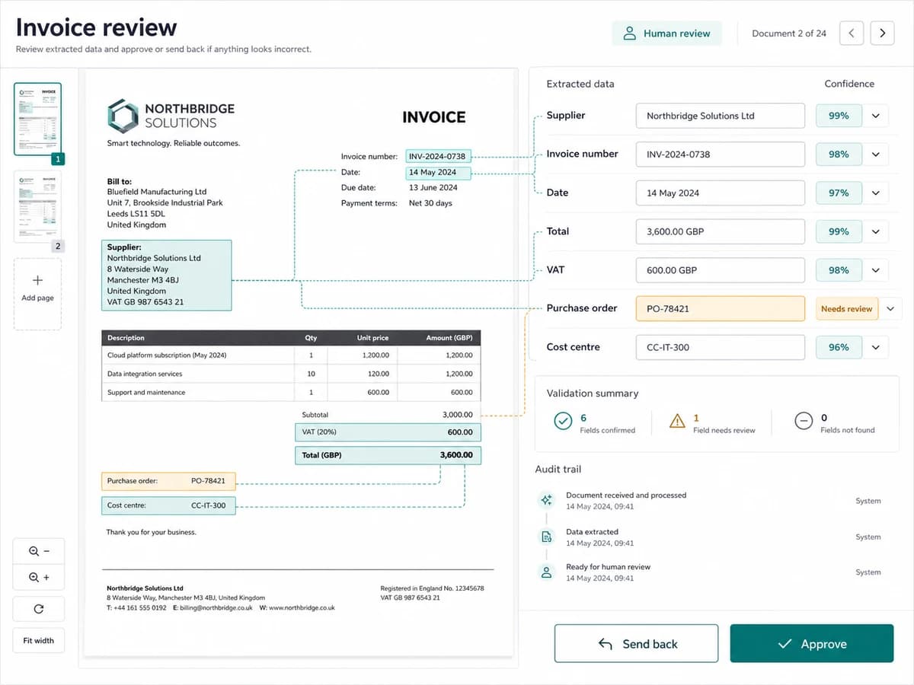Click the sparkle icon for Document received

[x=546, y=500]
